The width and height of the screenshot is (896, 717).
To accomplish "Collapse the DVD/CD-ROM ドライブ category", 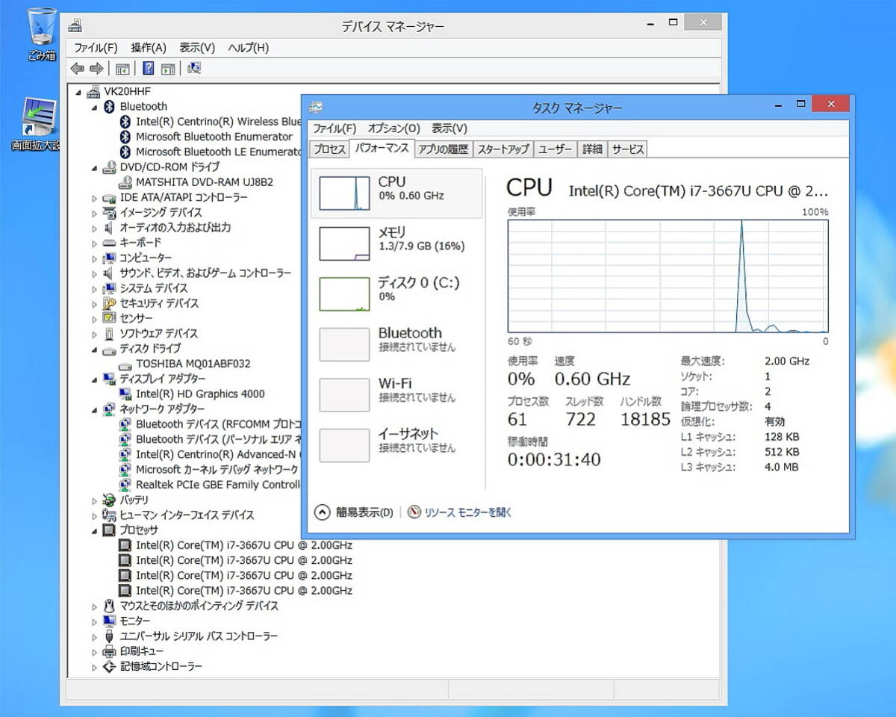I will 95,167.
